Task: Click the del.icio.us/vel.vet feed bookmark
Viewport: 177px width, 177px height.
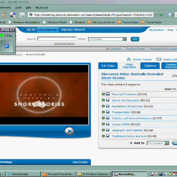Action: pos(102,22)
